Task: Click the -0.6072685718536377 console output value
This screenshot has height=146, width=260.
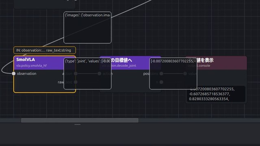Action: 210,94
